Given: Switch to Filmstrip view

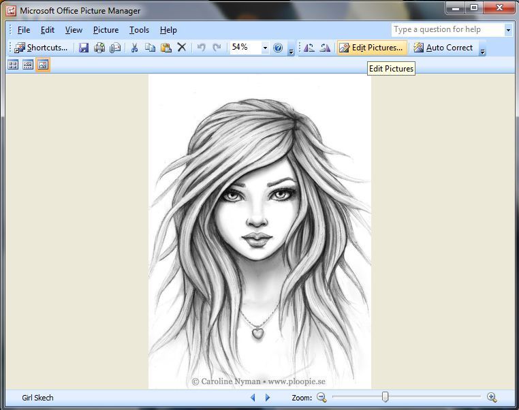Looking at the screenshot, I should pos(28,65).
